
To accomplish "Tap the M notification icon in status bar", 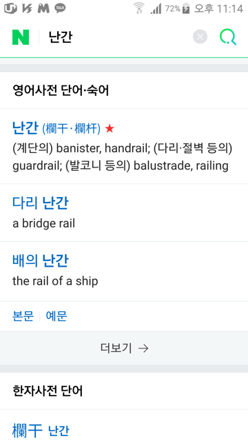I will point(43,8).
